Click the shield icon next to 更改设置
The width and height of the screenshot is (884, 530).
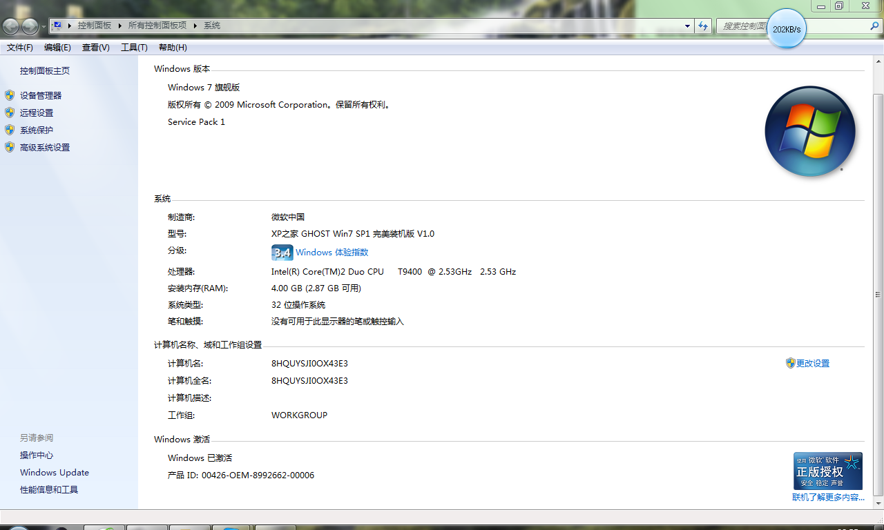(791, 363)
